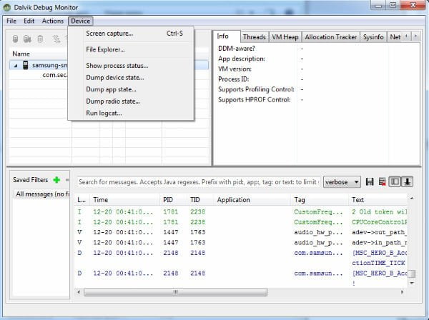429x320 pixels.
Task: Switch to the VM Heap tab
Action: (x=285, y=37)
